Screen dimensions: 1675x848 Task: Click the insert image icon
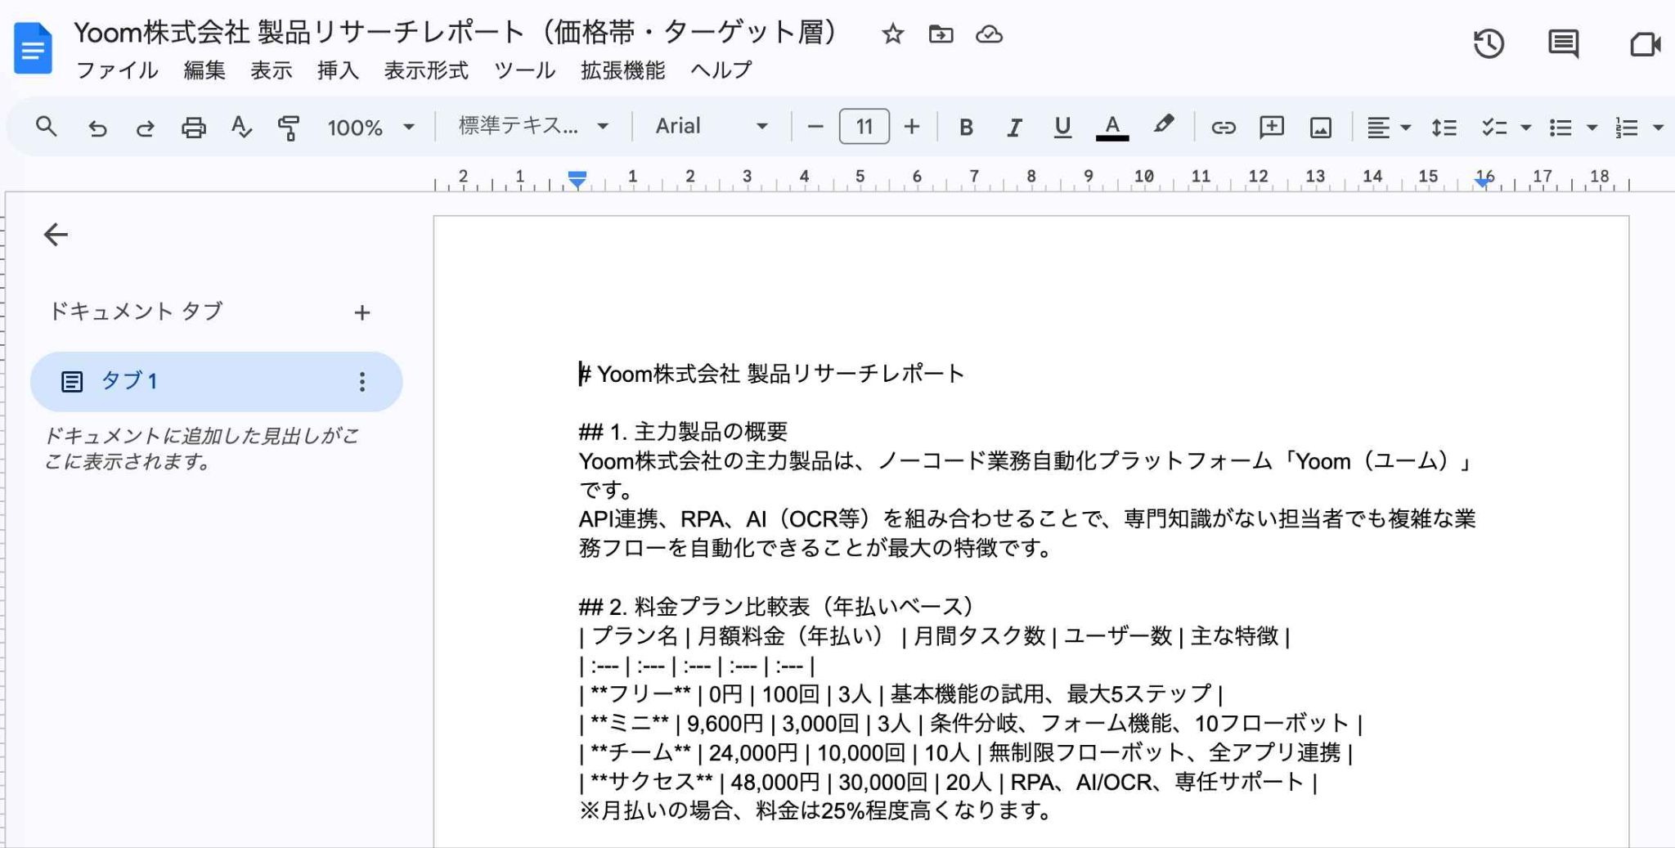pos(1320,128)
